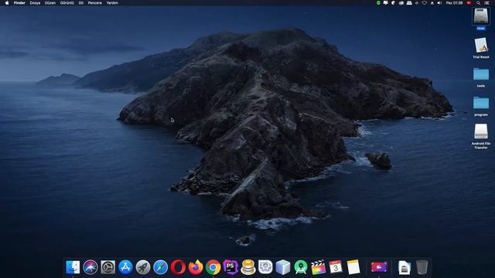Launch Final Cut Pro from the dock
495x278 pixels.
point(318,267)
